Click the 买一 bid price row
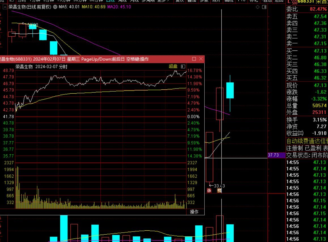 pos(307,51)
